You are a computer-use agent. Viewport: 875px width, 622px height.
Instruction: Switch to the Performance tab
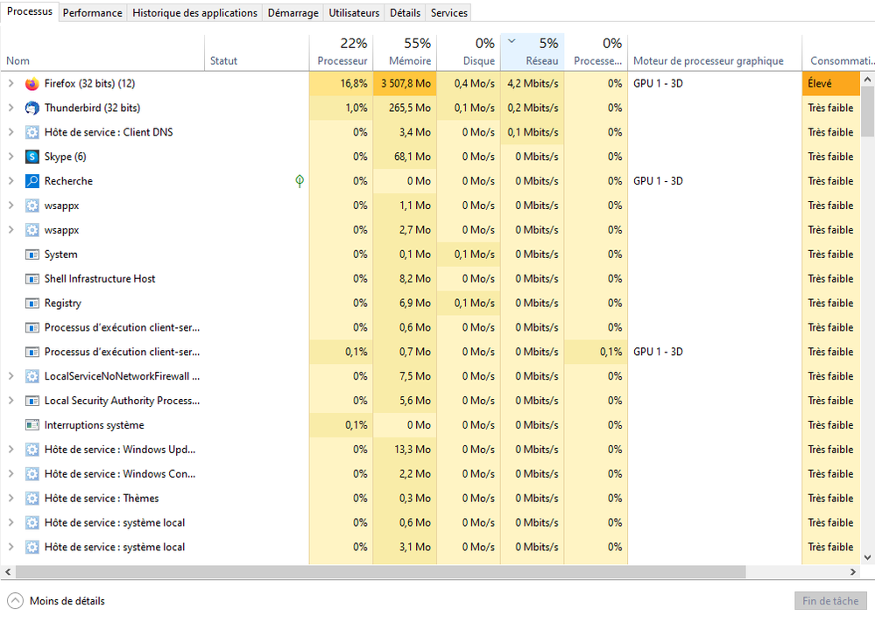pyautogui.click(x=92, y=13)
